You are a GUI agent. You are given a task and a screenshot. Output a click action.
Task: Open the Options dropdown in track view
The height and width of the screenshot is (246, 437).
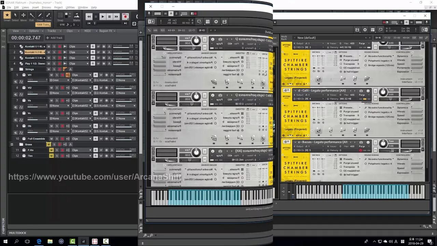click(x=35, y=31)
